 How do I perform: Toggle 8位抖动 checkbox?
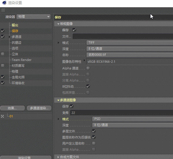(88, 86)
